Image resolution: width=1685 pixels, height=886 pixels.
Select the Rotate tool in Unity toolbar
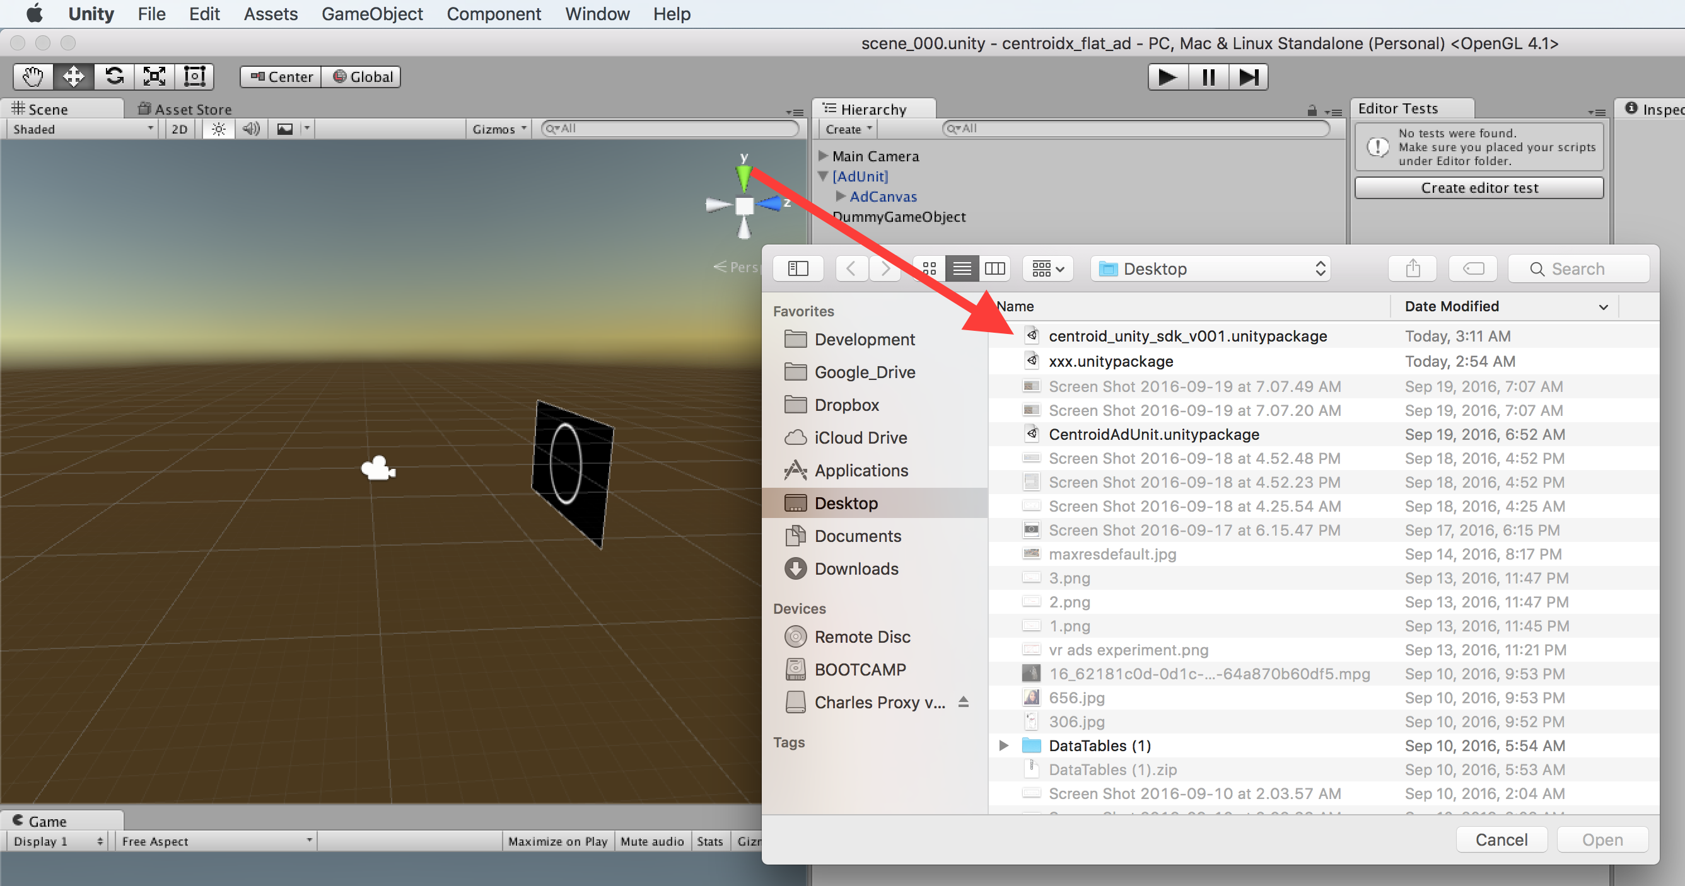tap(114, 76)
